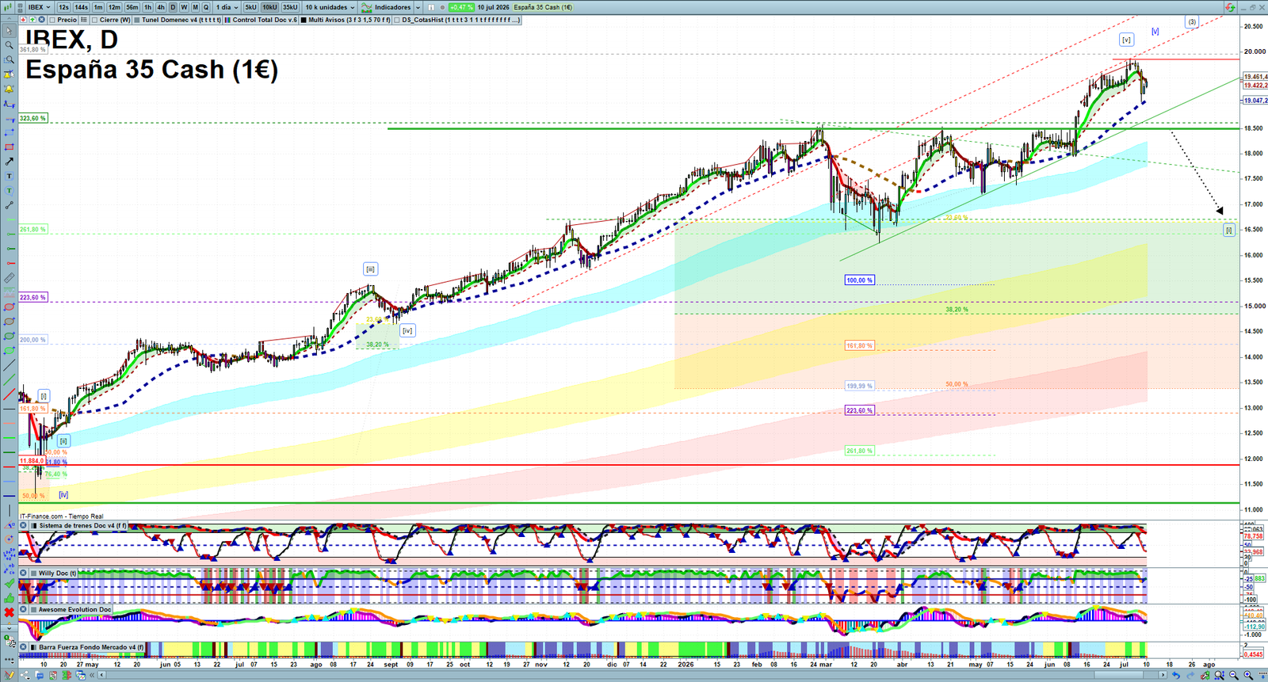1268x682 pixels.
Task: Select the red ellipse drawing tool
Action: point(9,307)
